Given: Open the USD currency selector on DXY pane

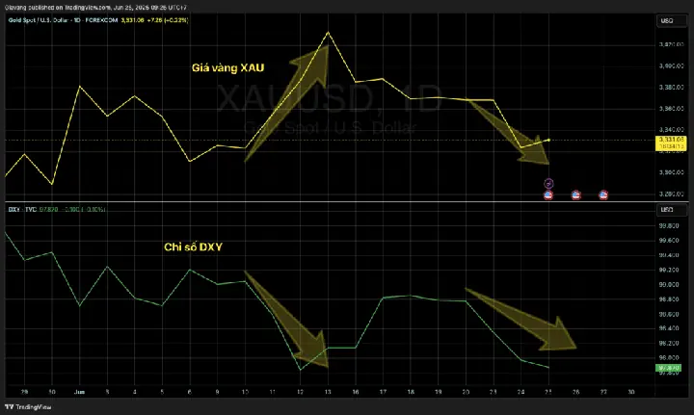Looking at the screenshot, I should coord(672,210).
